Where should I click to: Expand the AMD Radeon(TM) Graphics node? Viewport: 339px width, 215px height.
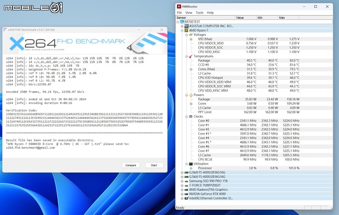tap(182, 190)
